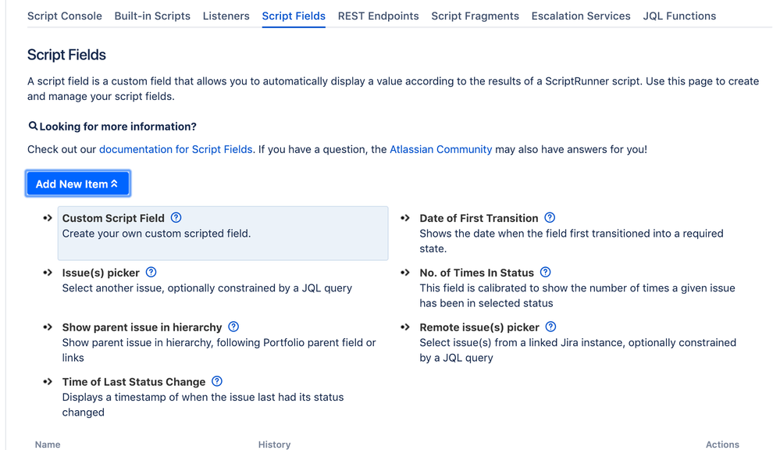The width and height of the screenshot is (780, 450).
Task: Click the Name column header
Action: [x=48, y=444]
